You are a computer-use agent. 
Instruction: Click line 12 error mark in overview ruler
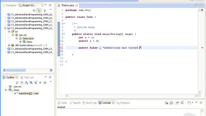click(202, 48)
